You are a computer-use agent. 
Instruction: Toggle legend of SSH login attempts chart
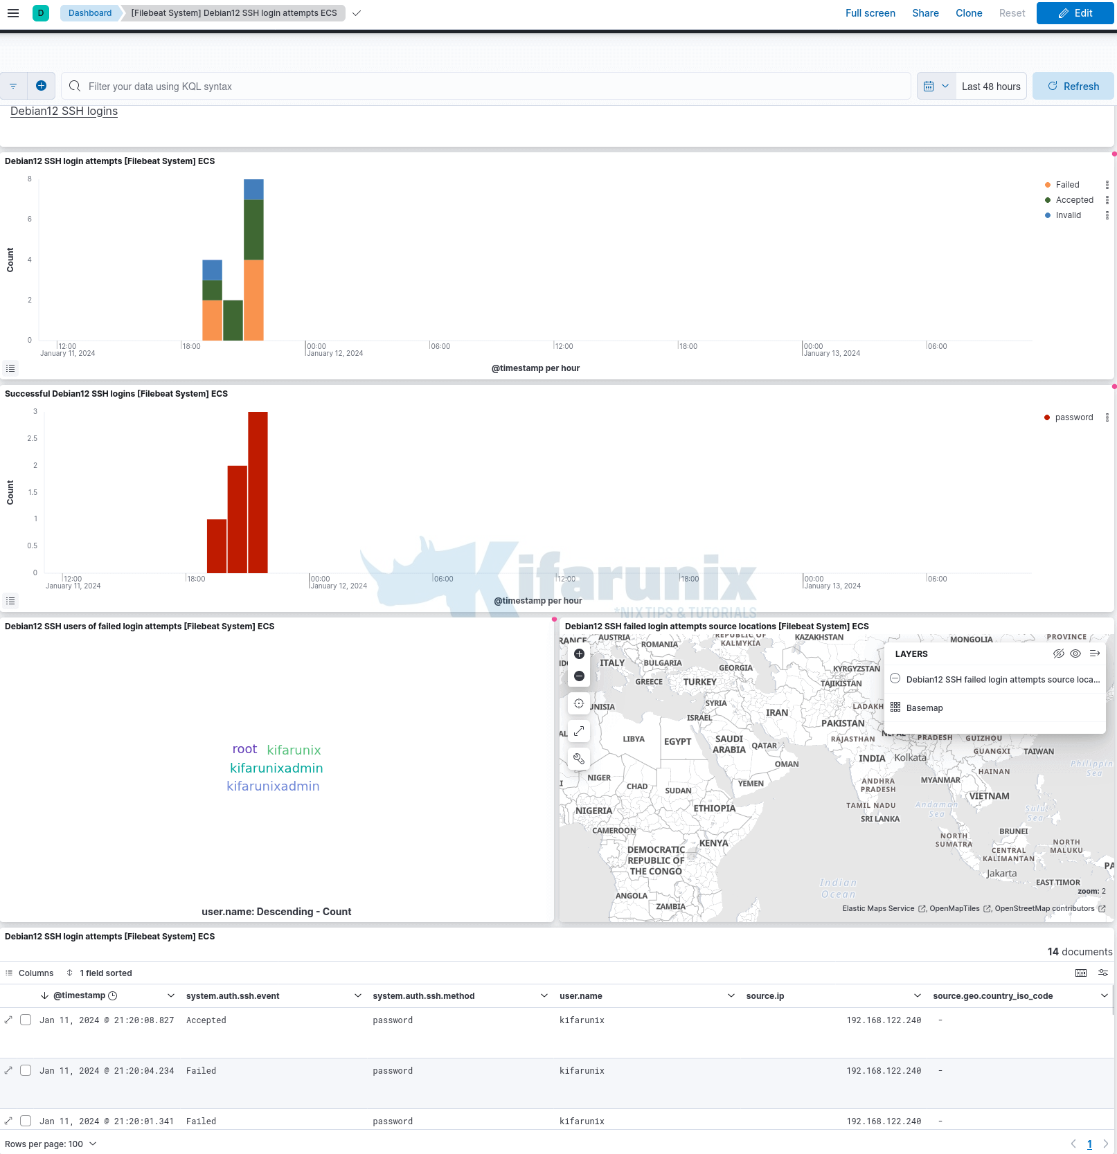(10, 368)
